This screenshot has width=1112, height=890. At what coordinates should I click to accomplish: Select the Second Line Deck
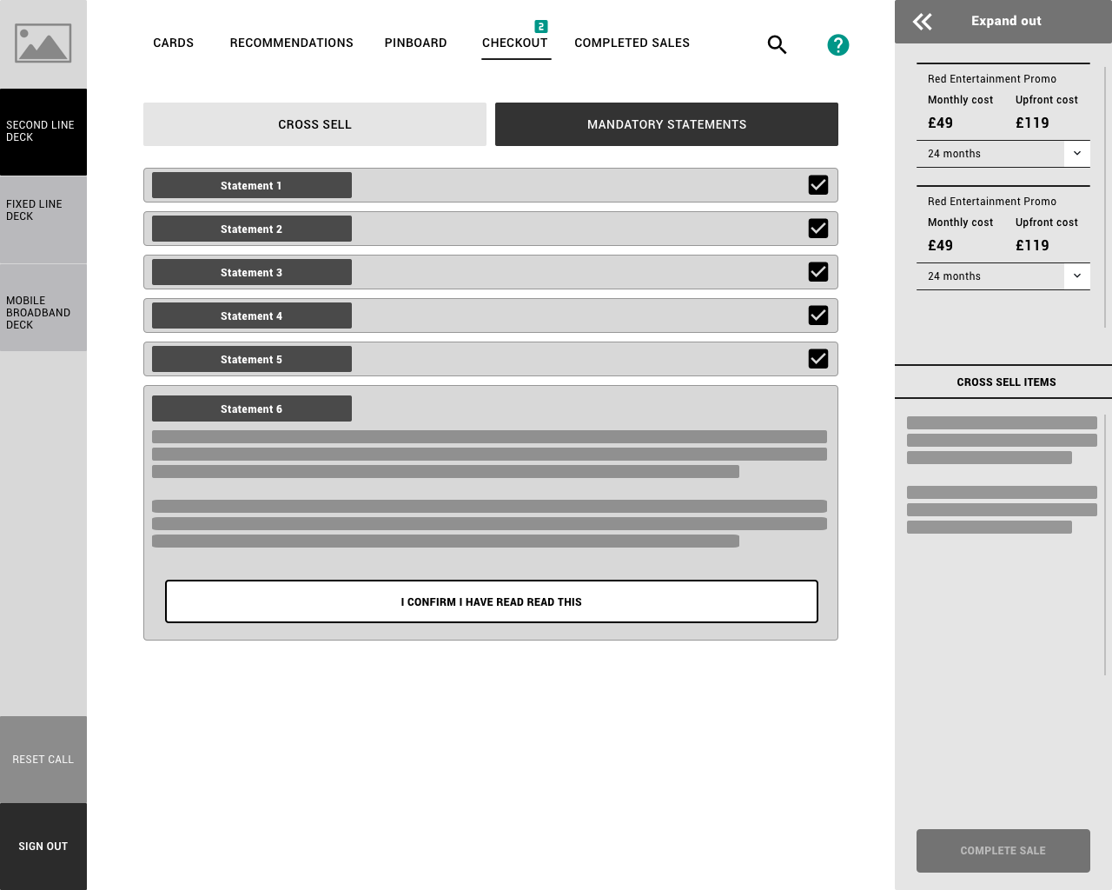point(43,132)
